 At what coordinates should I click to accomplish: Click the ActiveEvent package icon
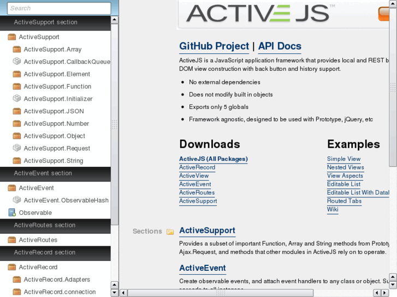[x=11, y=188]
